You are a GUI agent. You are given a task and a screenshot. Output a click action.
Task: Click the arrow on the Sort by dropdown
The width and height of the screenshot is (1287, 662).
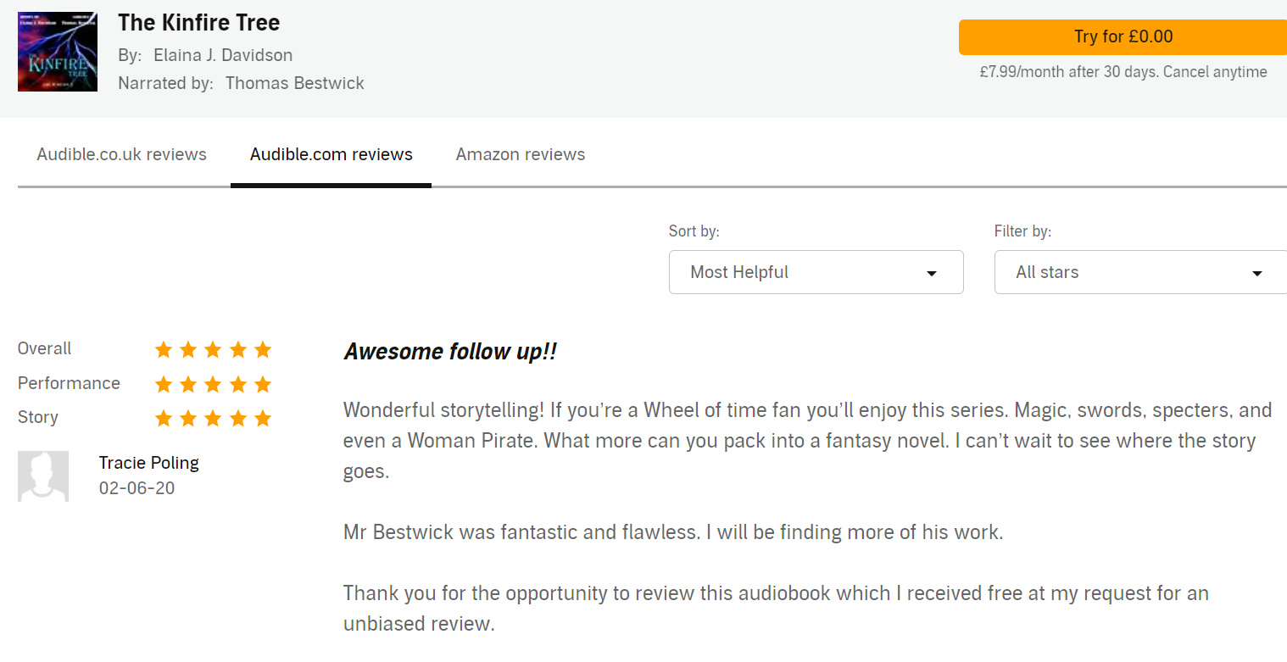pos(932,273)
